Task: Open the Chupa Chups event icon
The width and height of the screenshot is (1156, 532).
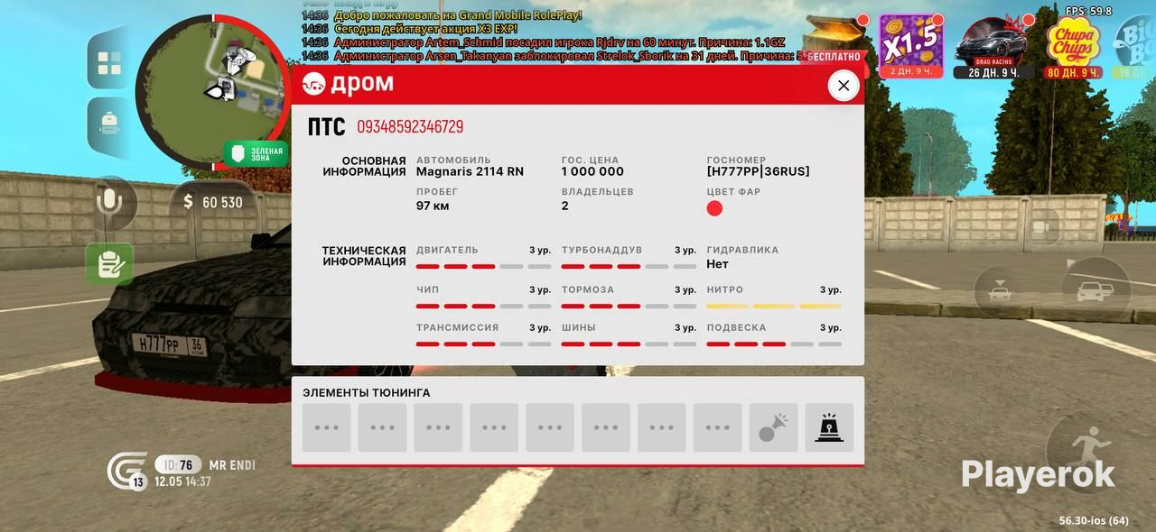Action: [1073, 47]
